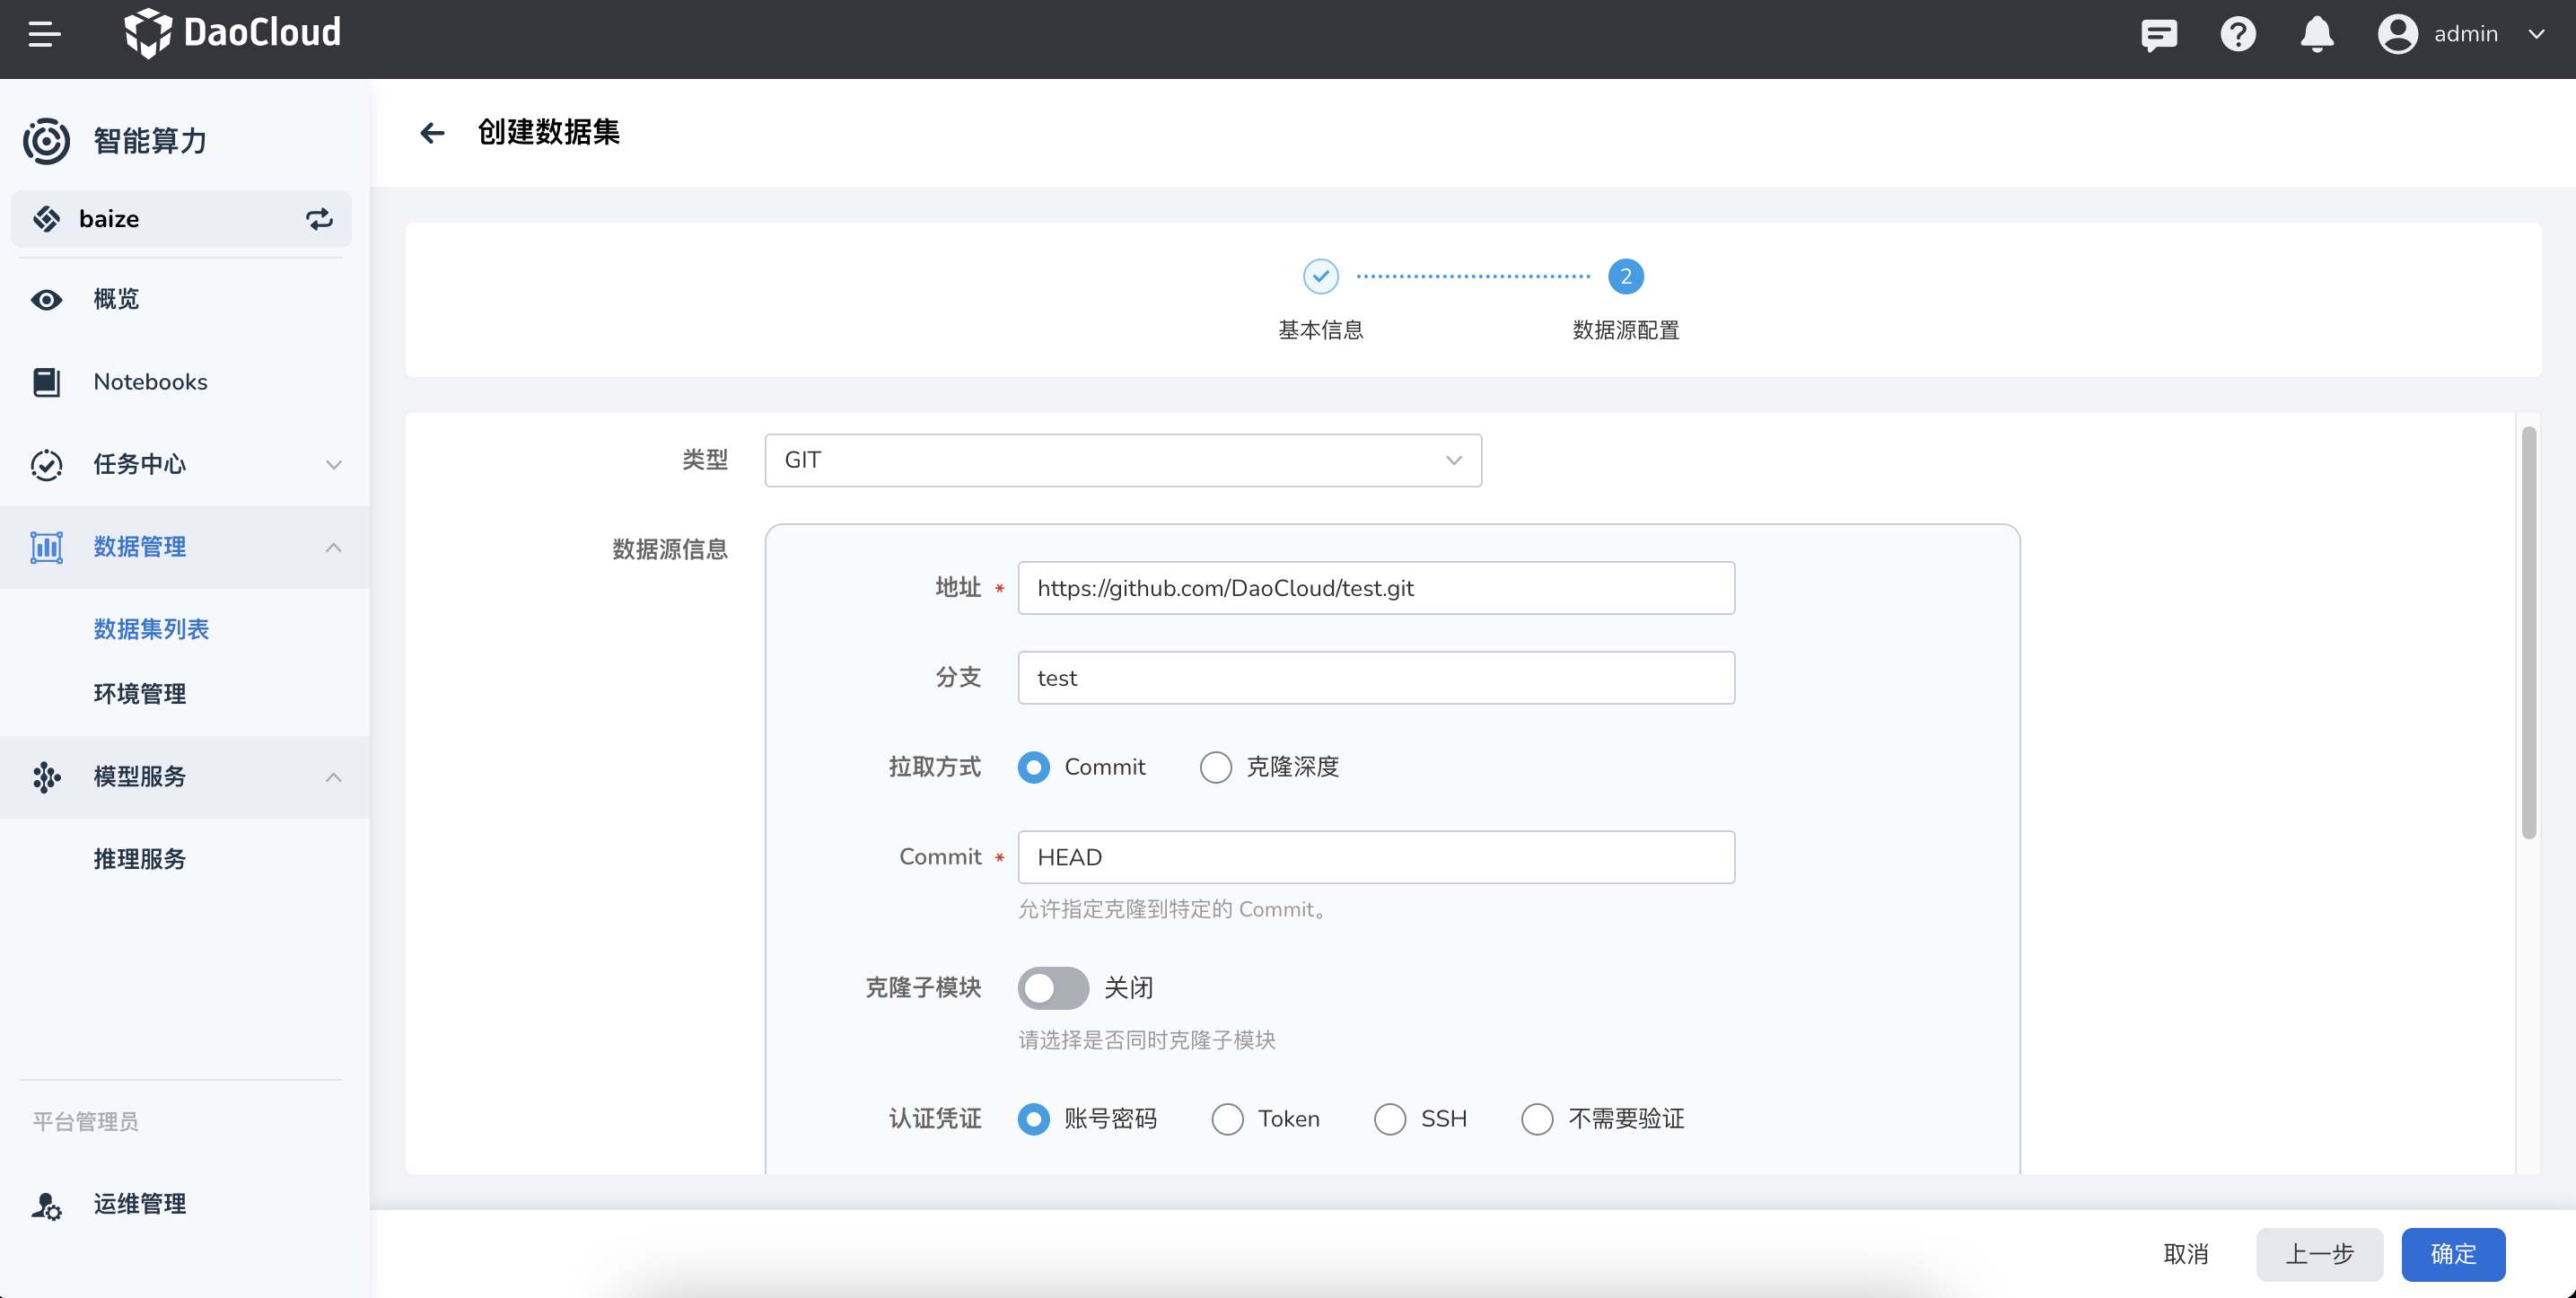Select the 克隆深度 radio button
This screenshot has width=2576, height=1298.
(1214, 767)
